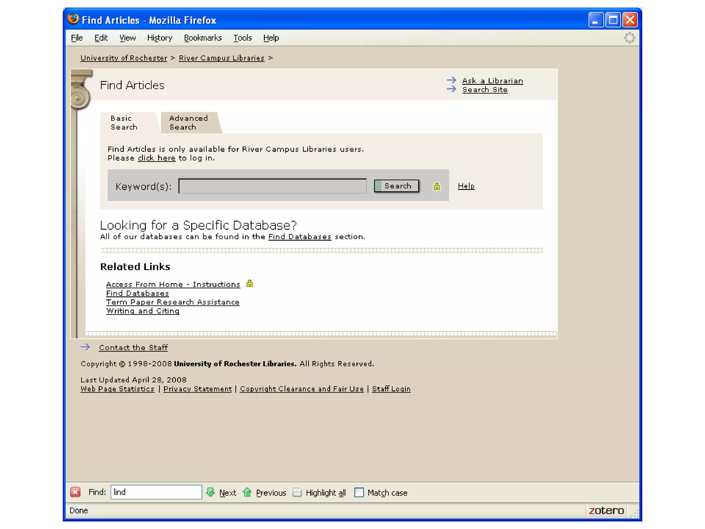
Task: Click arrow icon beside Ask a Librarian
Action: click(x=451, y=80)
